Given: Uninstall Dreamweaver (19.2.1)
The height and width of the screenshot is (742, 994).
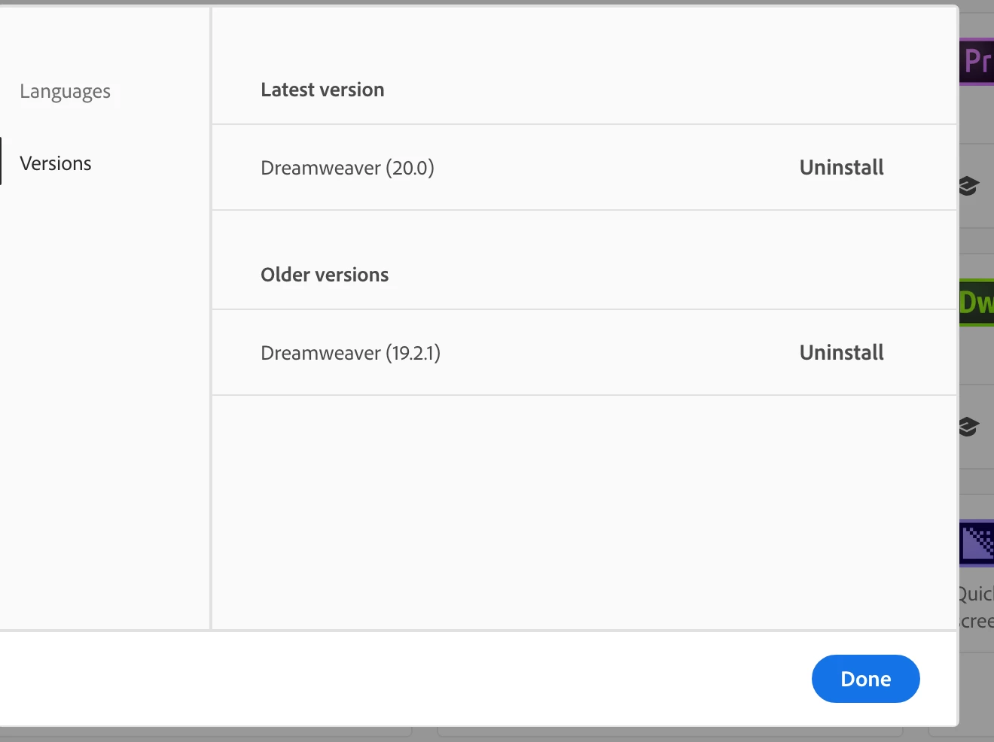Looking at the screenshot, I should point(841,352).
